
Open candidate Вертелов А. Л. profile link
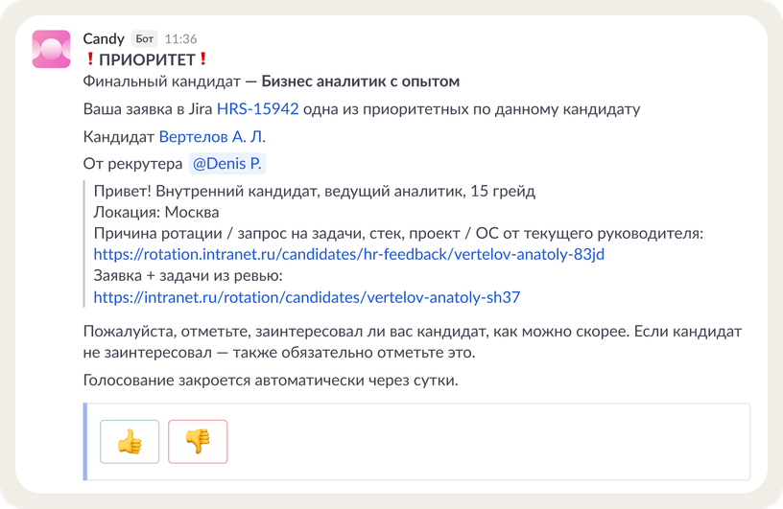click(211, 136)
